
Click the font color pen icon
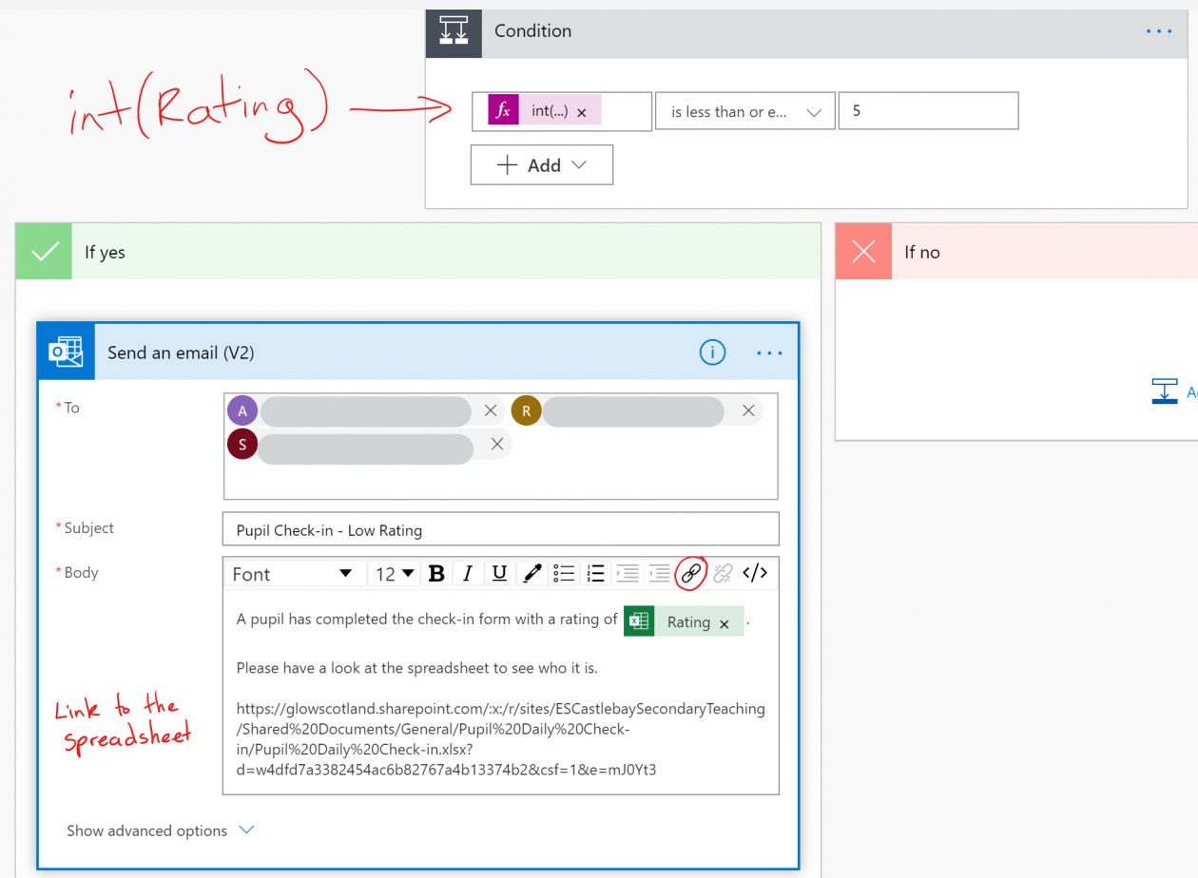pyautogui.click(x=531, y=573)
